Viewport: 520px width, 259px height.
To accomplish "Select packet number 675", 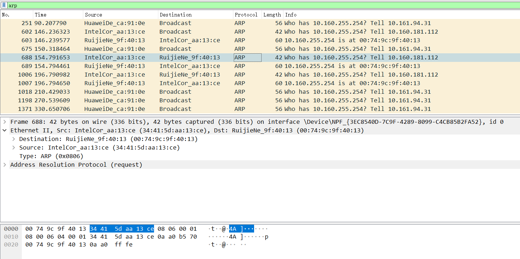I will point(260,49).
